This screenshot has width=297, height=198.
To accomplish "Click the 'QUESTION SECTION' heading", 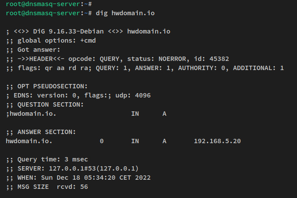I will (x=50, y=104).
